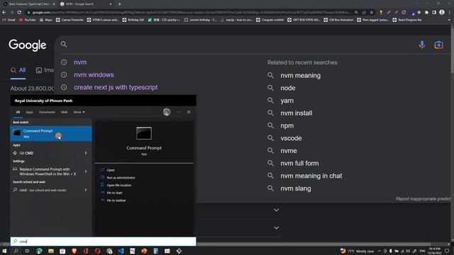Click the YouTube bookmark
Image resolution: width=454 pixels, height=255 pixels.
[27, 20]
